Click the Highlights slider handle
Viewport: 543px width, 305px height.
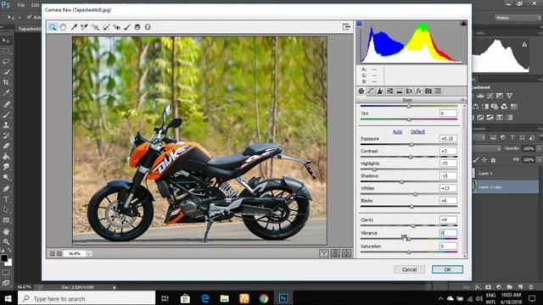coord(374,169)
